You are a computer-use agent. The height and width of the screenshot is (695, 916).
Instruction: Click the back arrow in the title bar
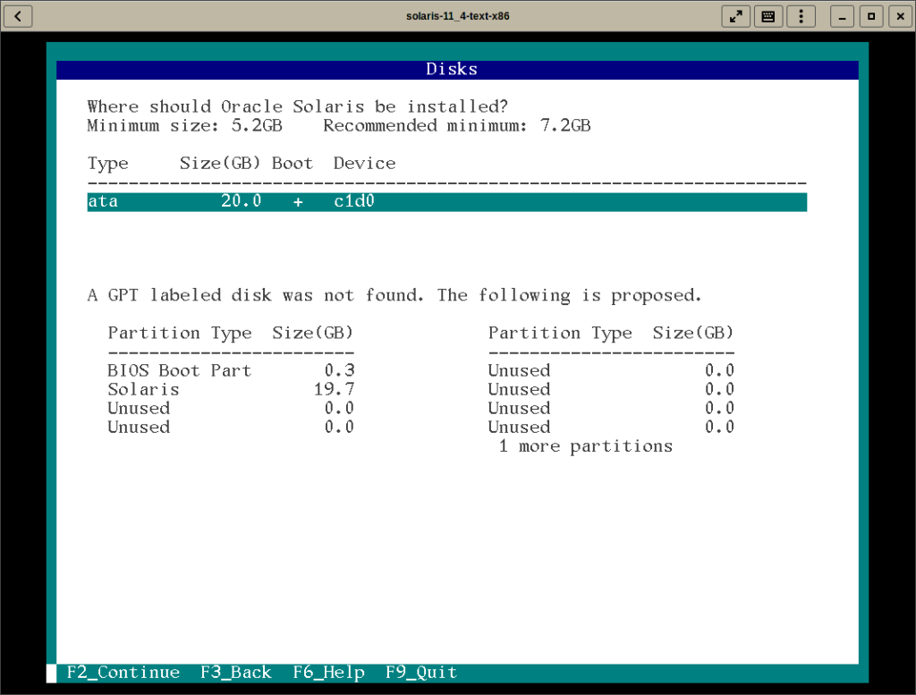pyautogui.click(x=18, y=16)
